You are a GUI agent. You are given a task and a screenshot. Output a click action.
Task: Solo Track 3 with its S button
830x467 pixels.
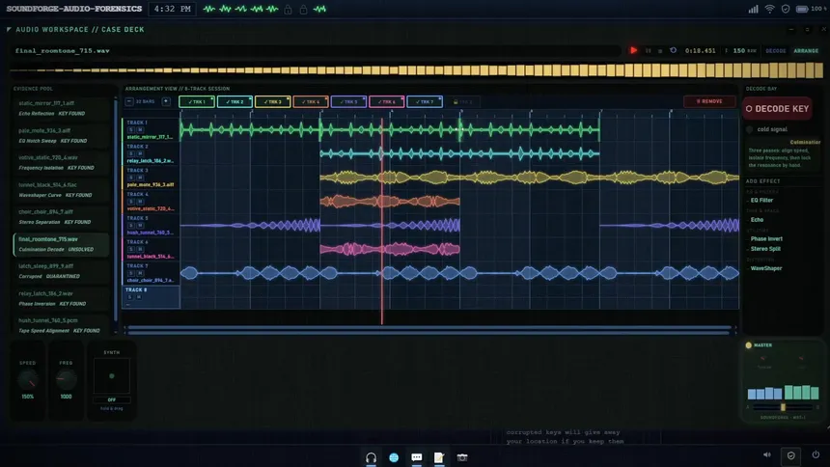tap(130, 178)
